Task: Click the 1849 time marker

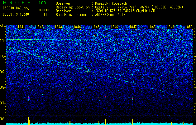Action: point(170,27)
